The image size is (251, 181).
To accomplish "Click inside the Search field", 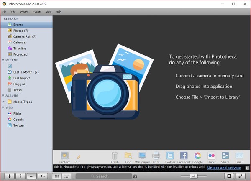I will pyautogui.click(x=105, y=176).
